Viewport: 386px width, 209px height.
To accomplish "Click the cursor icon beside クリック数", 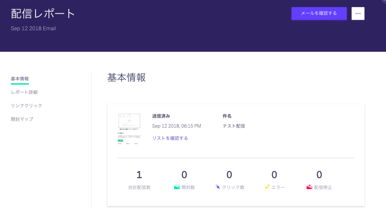I will point(218,187).
